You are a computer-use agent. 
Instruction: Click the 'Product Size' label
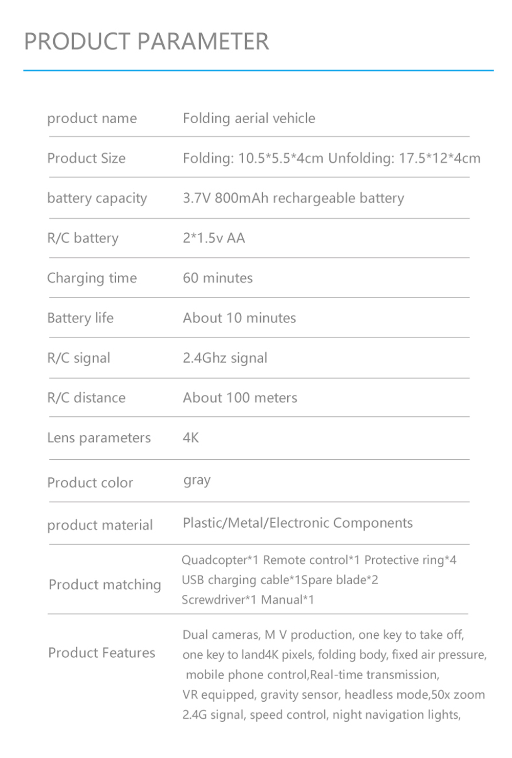[87, 159]
